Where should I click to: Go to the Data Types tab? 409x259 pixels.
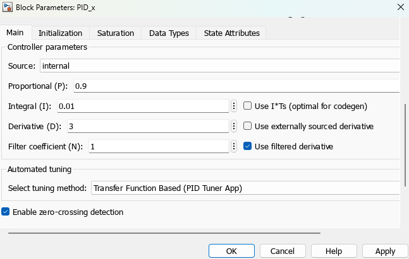169,33
